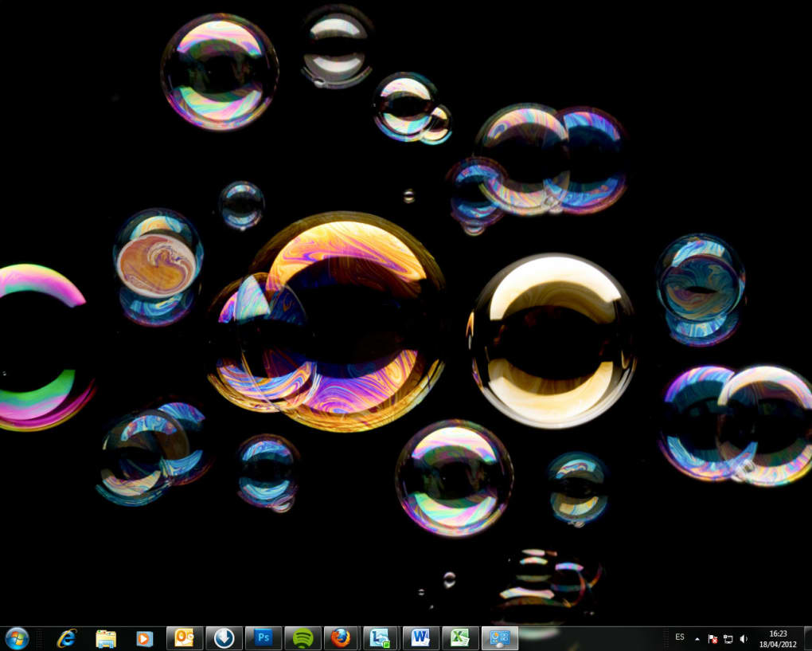
Task: Open Windows Media Player taskbar icon
Action: [144, 638]
